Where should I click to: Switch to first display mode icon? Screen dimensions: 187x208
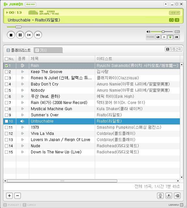click(158, 37)
